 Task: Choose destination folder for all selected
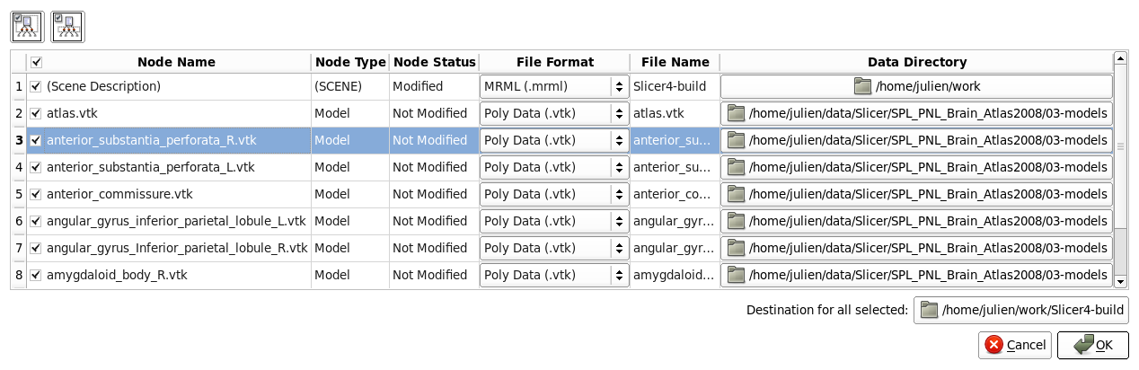point(1021,311)
